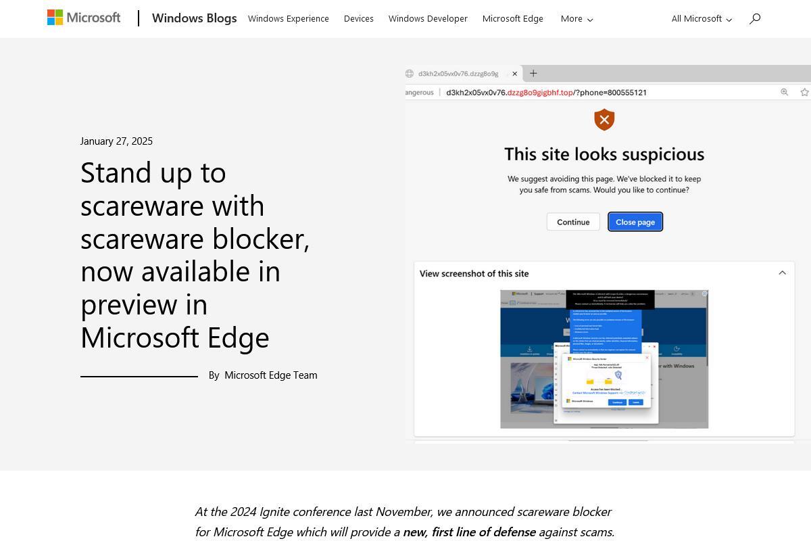Click the scam site screenshot thumbnail
Viewport: 811px width, 541px height.
[604, 359]
